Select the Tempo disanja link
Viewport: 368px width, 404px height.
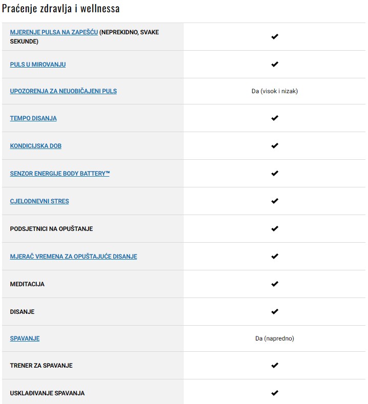click(33, 118)
